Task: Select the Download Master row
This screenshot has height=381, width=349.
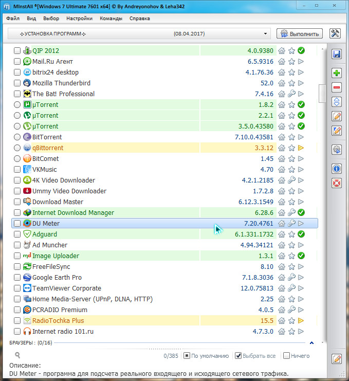Action: click(x=164, y=202)
